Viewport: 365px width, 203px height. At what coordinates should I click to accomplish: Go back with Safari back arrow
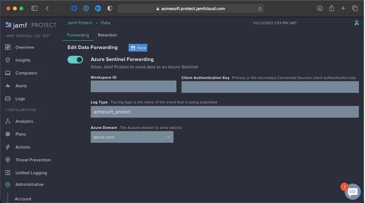(x=47, y=8)
